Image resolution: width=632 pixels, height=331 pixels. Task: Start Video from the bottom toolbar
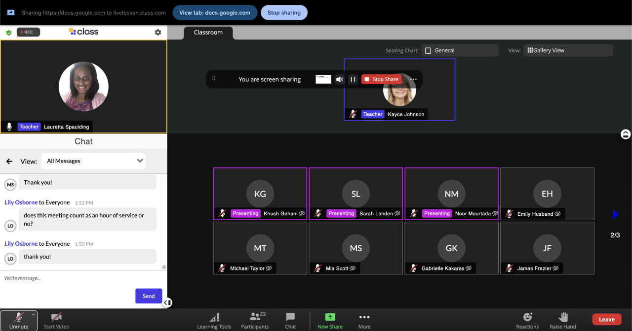[x=56, y=321]
